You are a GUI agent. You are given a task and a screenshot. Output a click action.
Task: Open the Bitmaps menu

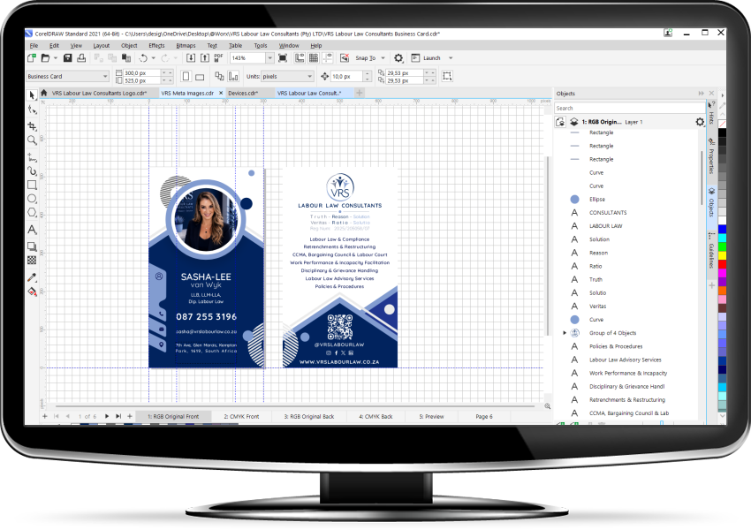[x=186, y=45]
